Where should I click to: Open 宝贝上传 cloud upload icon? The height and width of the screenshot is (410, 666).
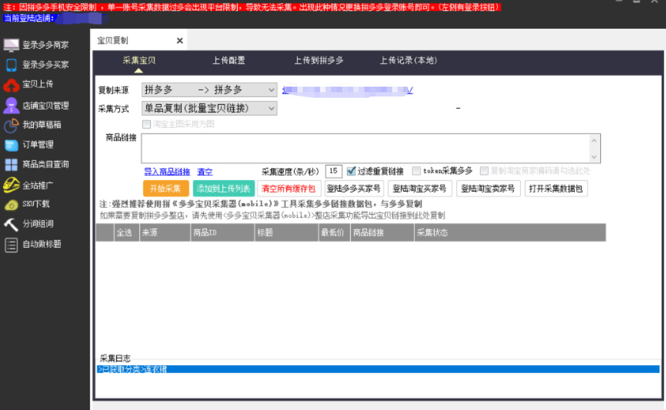(11, 84)
